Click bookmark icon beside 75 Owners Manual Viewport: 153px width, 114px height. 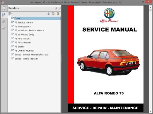(12, 50)
